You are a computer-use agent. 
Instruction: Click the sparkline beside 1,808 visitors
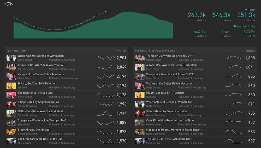point(234,58)
